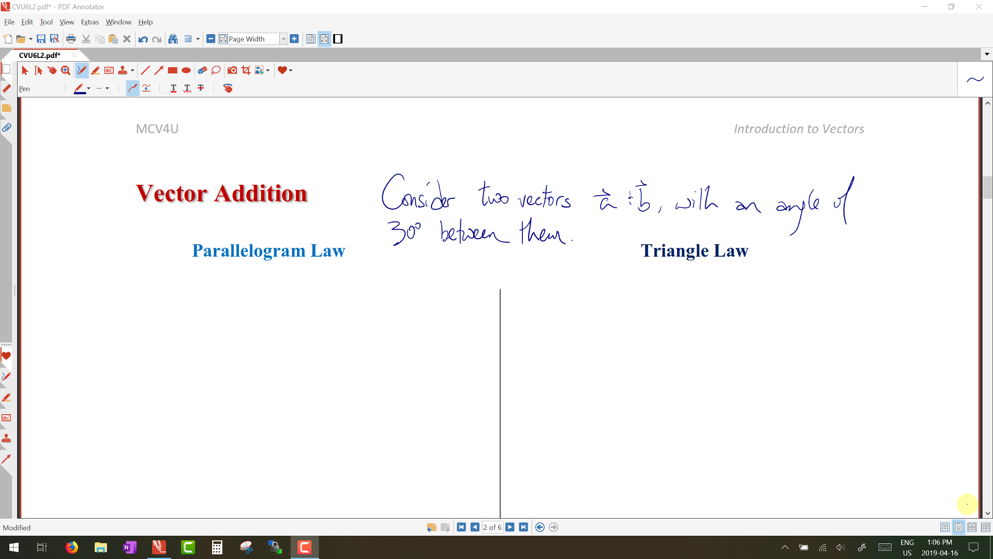Open the Page Width zoom dropdown

[x=283, y=39]
